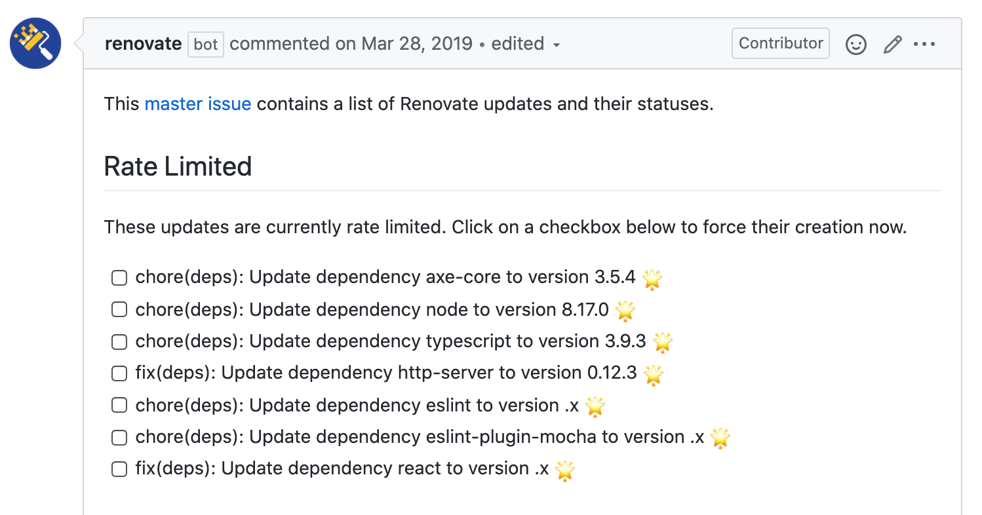The height and width of the screenshot is (515, 982).
Task: Click the star emoji after axe-core 3.5.4
Action: [x=652, y=278]
